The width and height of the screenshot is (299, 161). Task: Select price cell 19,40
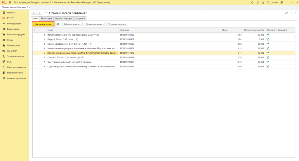(x=232, y=62)
